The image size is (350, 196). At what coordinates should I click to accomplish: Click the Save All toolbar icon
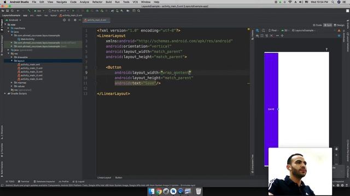coord(7,11)
